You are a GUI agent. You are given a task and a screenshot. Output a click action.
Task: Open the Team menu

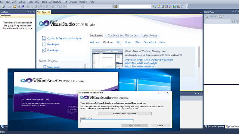[x=30, y=2]
